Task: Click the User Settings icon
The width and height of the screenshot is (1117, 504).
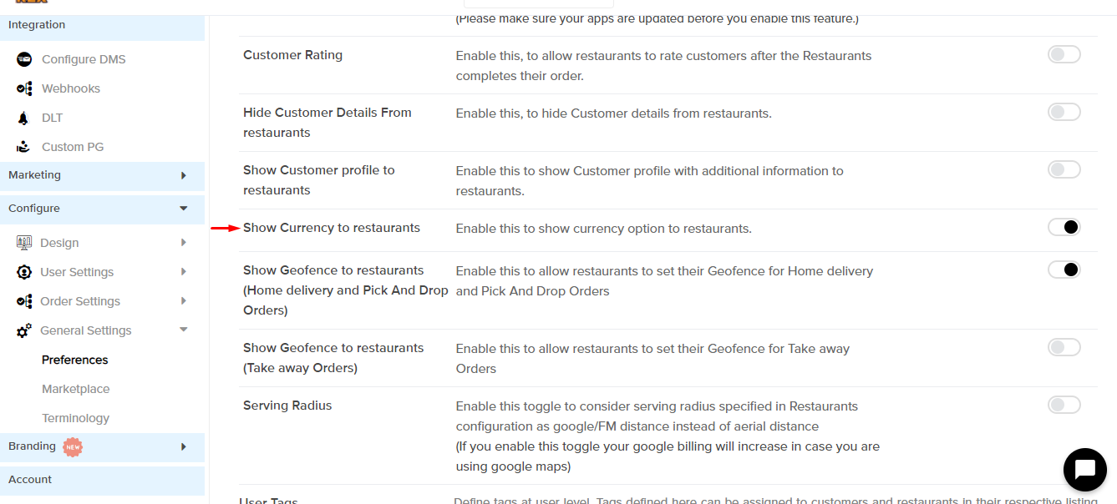Action: pyautogui.click(x=24, y=272)
